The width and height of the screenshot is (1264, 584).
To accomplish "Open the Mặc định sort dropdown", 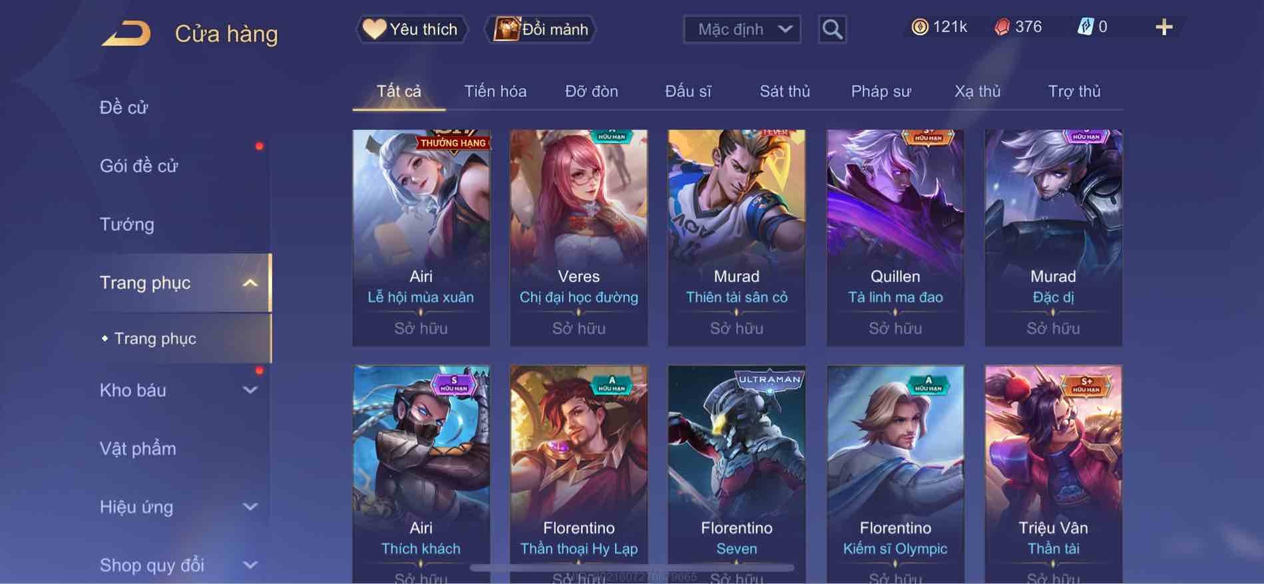I will click(x=741, y=29).
